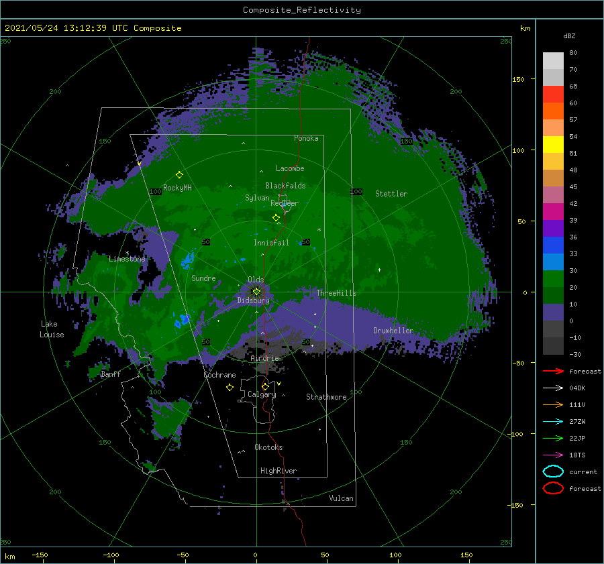604x564 pixels.
Task: Click the Drumheller city label
Action: coord(393,331)
